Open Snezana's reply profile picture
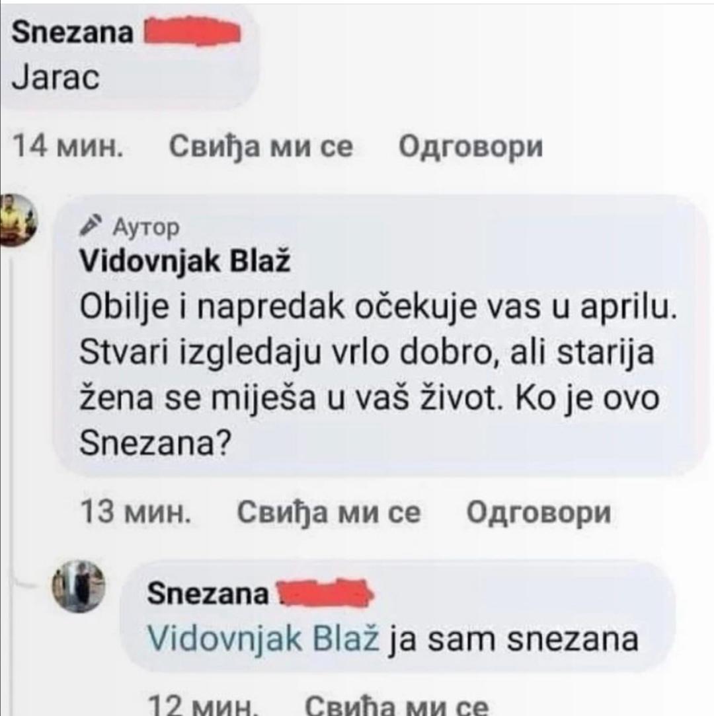714x716 pixels. [78, 587]
